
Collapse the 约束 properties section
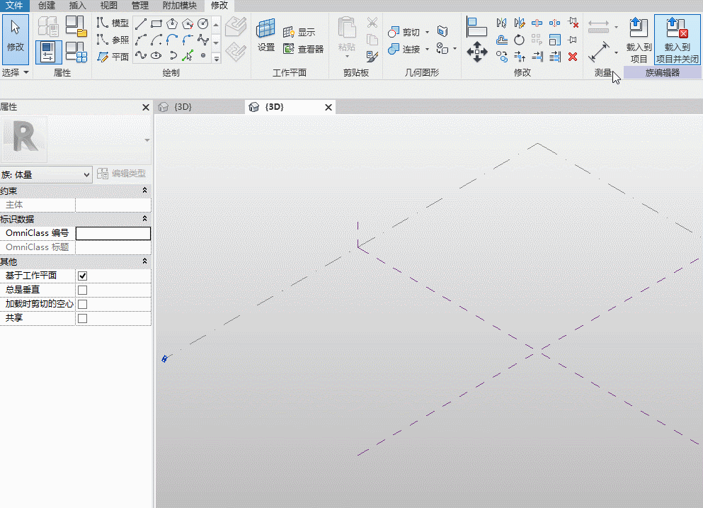tap(144, 191)
